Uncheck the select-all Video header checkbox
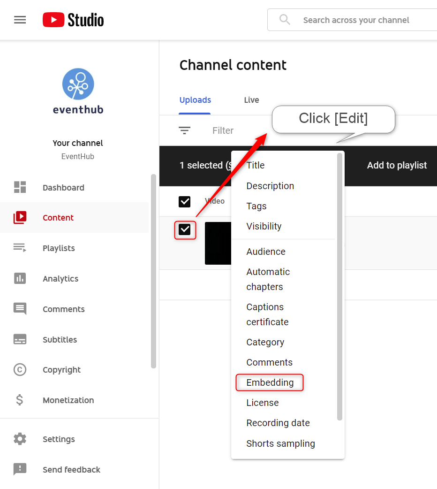 [x=185, y=201]
